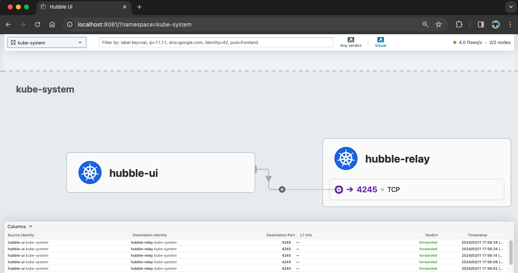Select the hubble-ui service card title
518x273 pixels.
(x=134, y=173)
